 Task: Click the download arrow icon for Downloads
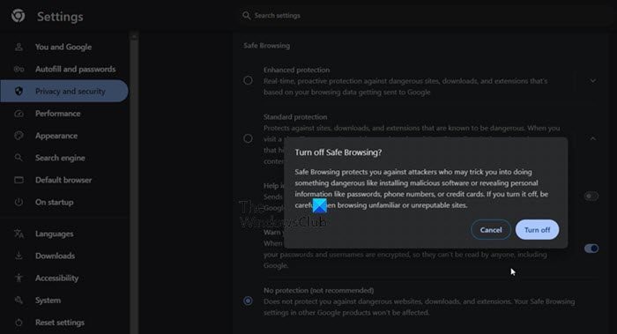[19, 256]
